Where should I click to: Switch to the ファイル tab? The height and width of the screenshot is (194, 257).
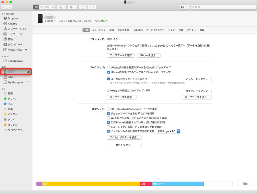click(191, 30)
